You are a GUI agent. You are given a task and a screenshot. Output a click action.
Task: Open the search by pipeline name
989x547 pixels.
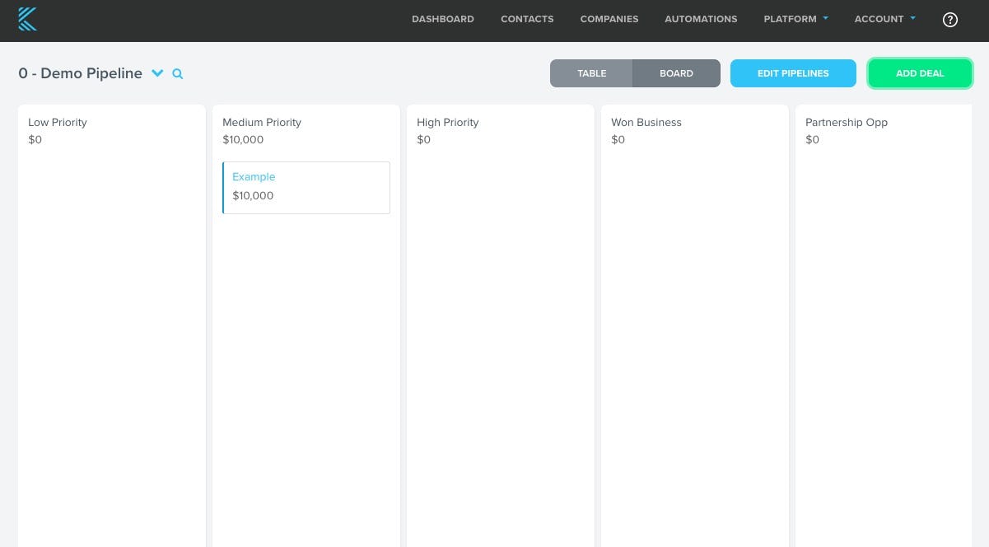click(177, 73)
